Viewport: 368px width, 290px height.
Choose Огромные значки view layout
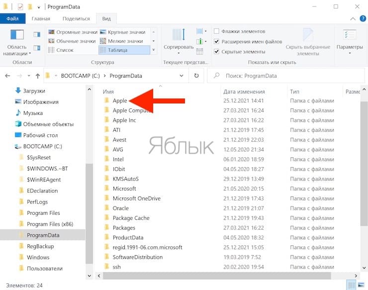(x=73, y=32)
